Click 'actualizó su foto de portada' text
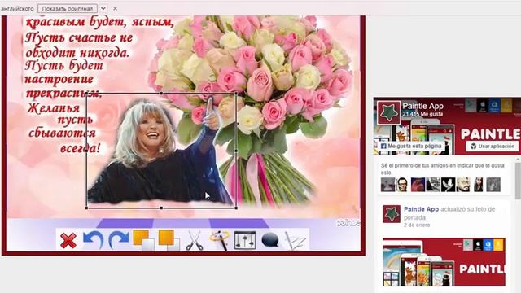 (x=449, y=213)
